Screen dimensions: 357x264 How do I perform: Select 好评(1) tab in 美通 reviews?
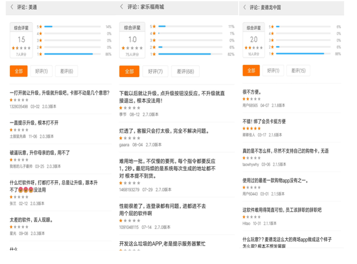(41, 71)
